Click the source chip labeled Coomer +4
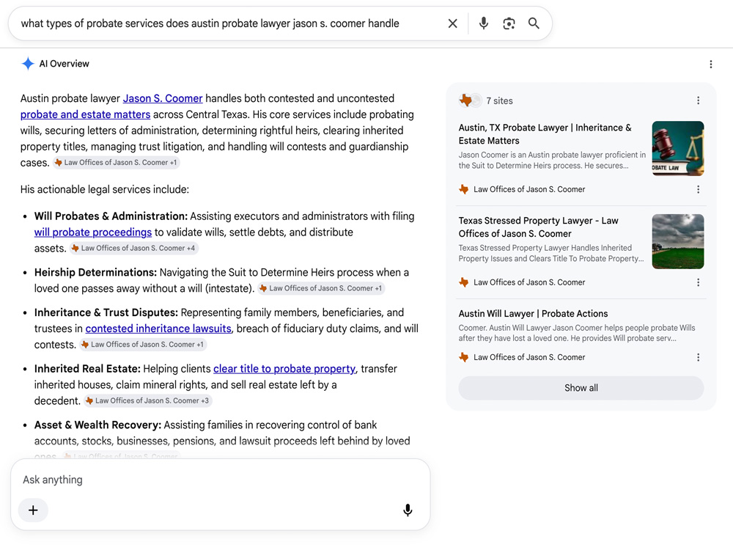This screenshot has width=733, height=550. click(133, 249)
